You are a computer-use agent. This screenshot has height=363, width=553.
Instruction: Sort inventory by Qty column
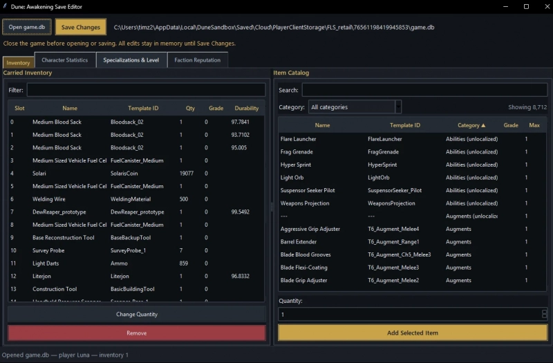(x=191, y=109)
